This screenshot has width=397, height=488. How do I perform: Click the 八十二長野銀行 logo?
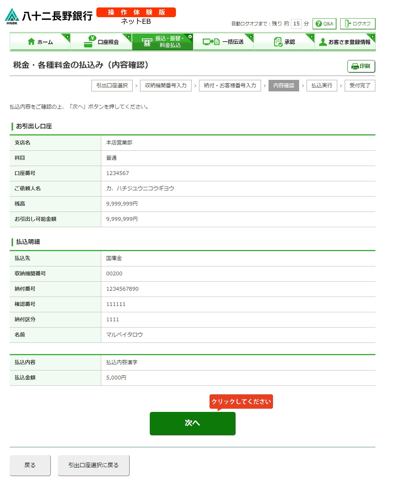(x=49, y=16)
